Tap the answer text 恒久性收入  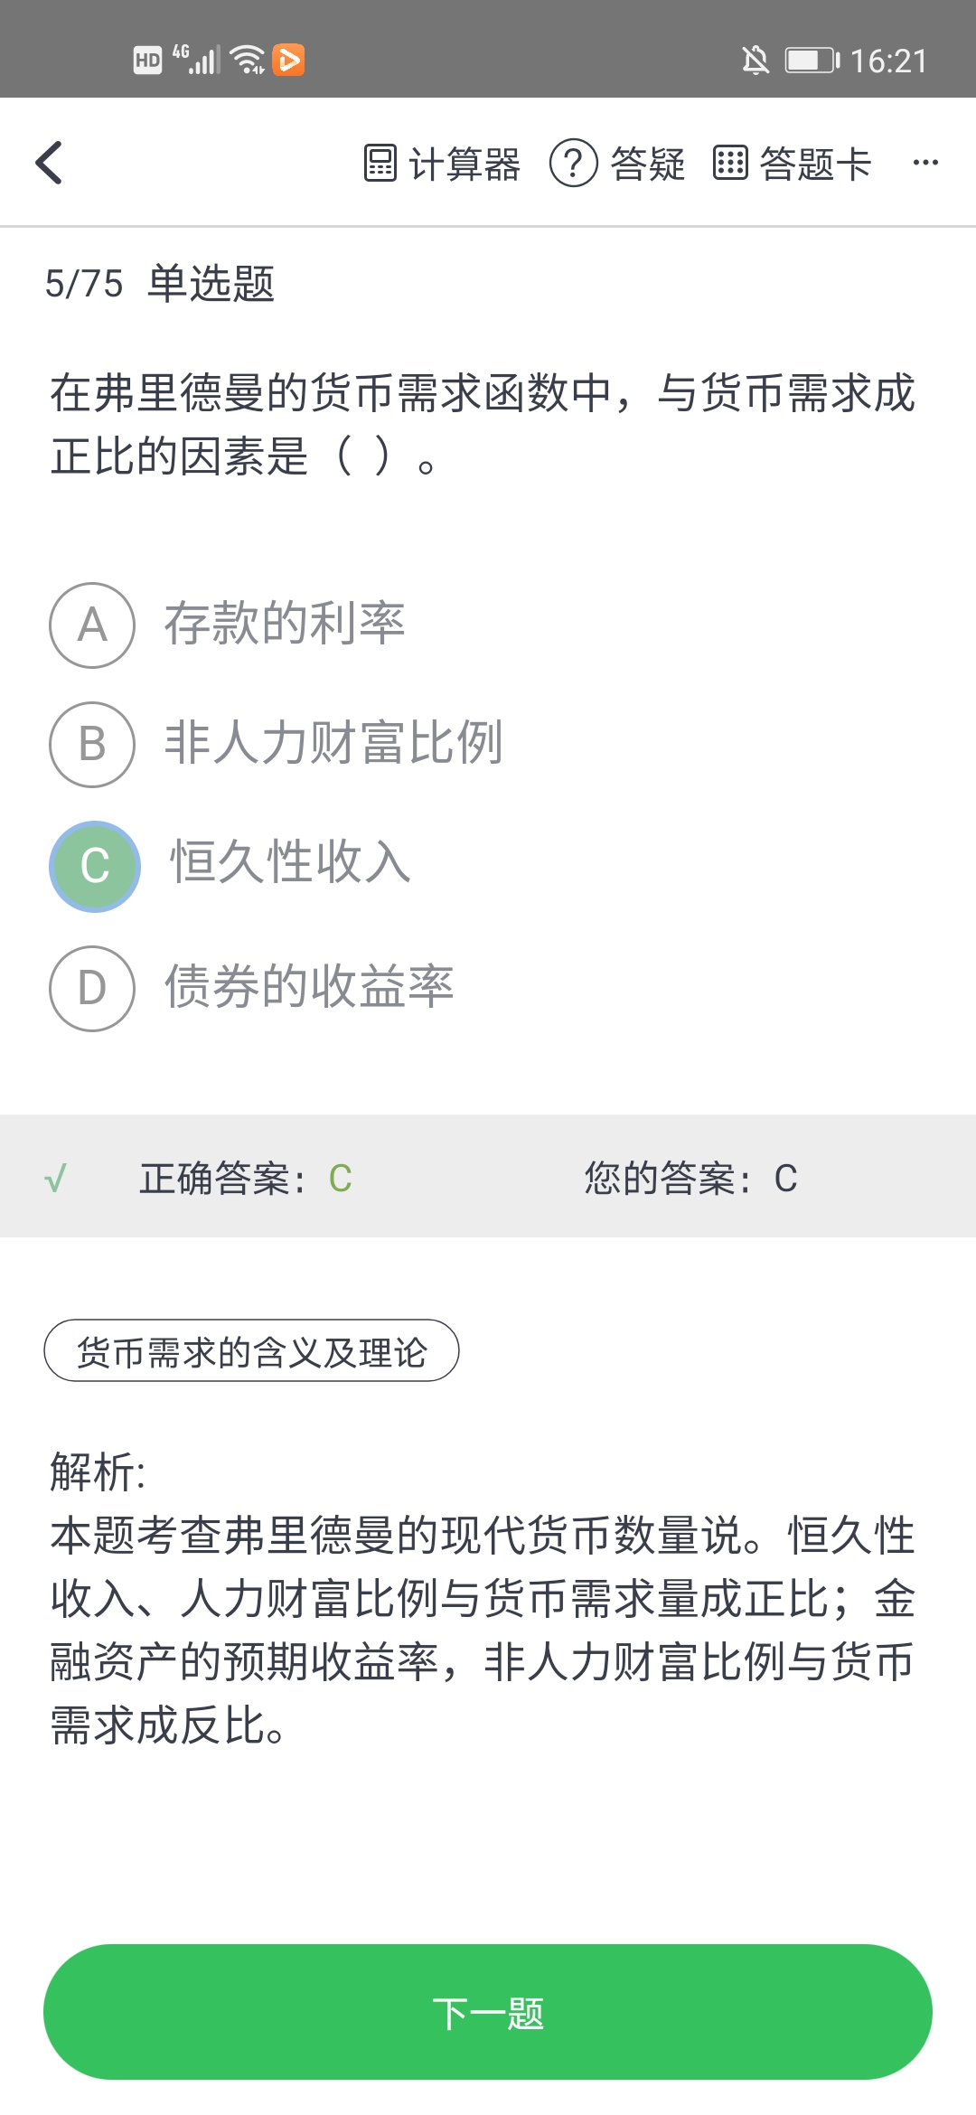coord(290,861)
